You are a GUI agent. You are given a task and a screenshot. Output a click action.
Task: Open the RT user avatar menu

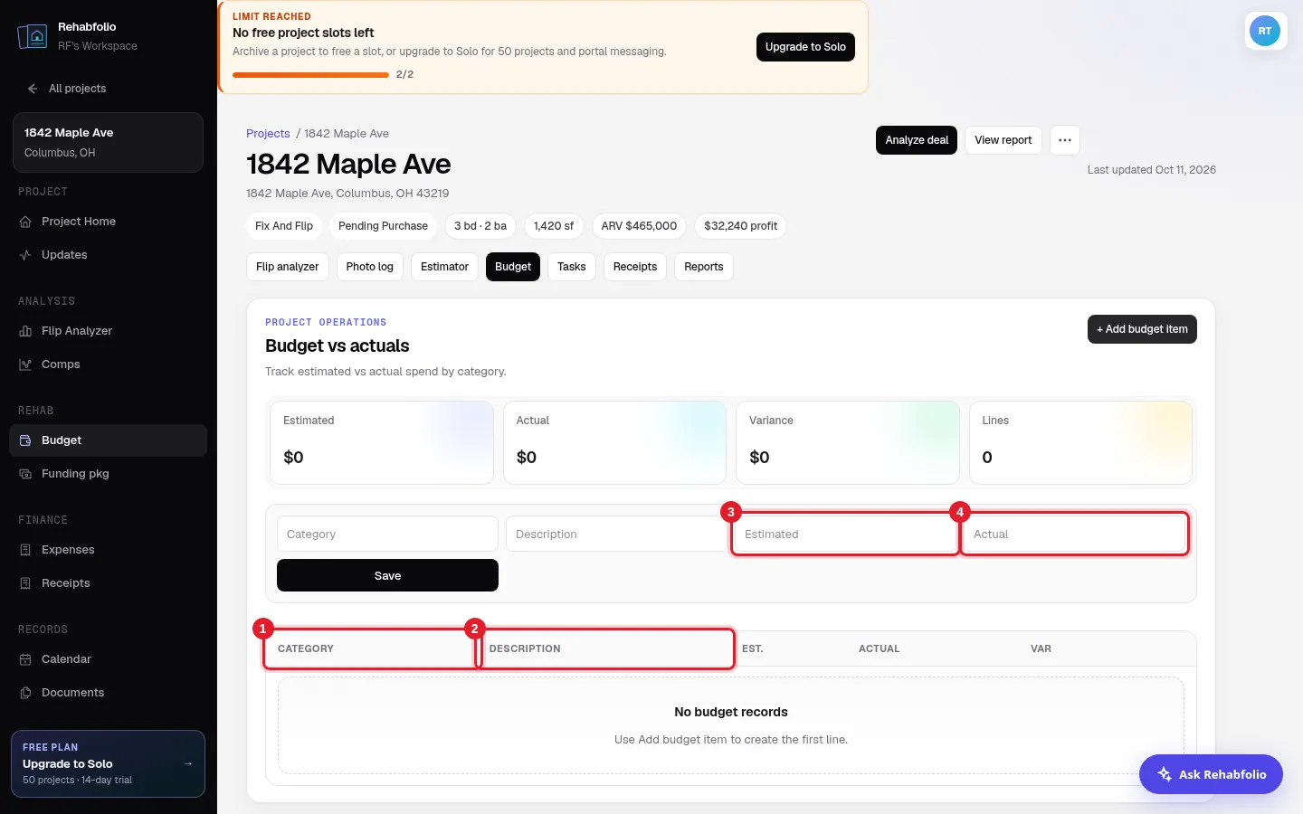1265,31
